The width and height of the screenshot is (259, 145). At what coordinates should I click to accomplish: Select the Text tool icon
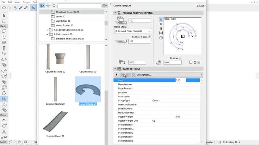[x=4, y=132]
